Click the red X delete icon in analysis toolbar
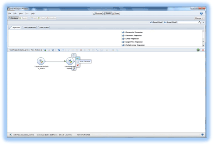Screen dimensions: 213x144 81,50
